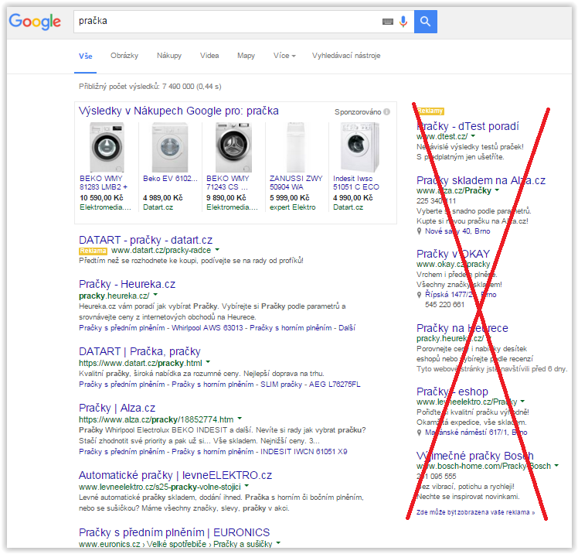
Task: Expand arrow next to datart.cz/pracky.html URL
Action: [x=209, y=361]
